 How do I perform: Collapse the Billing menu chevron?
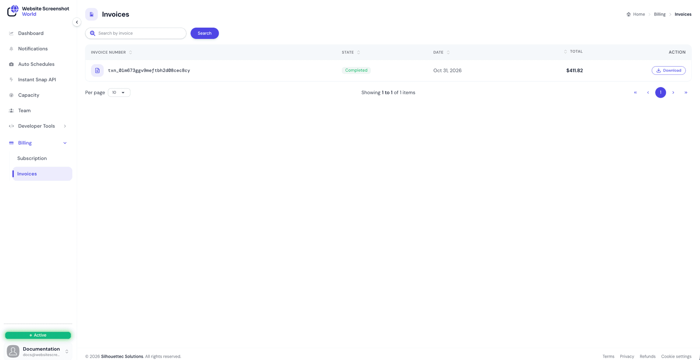(x=65, y=143)
